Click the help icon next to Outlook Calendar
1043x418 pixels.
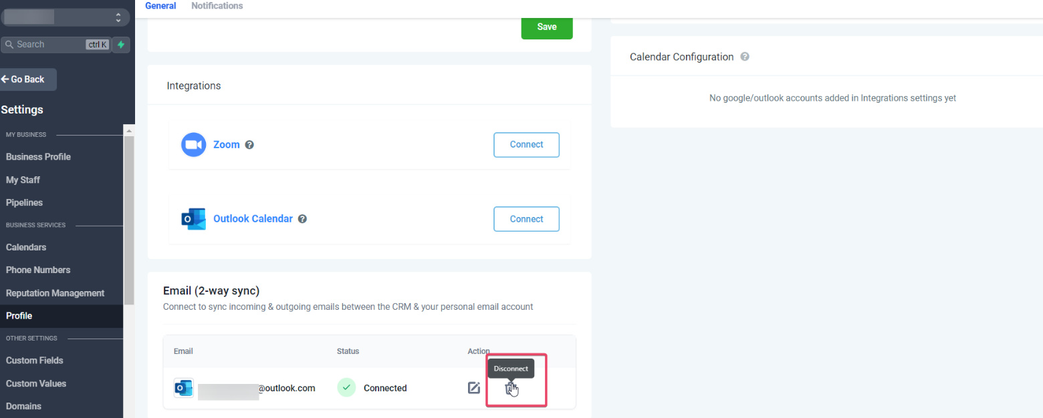point(302,219)
